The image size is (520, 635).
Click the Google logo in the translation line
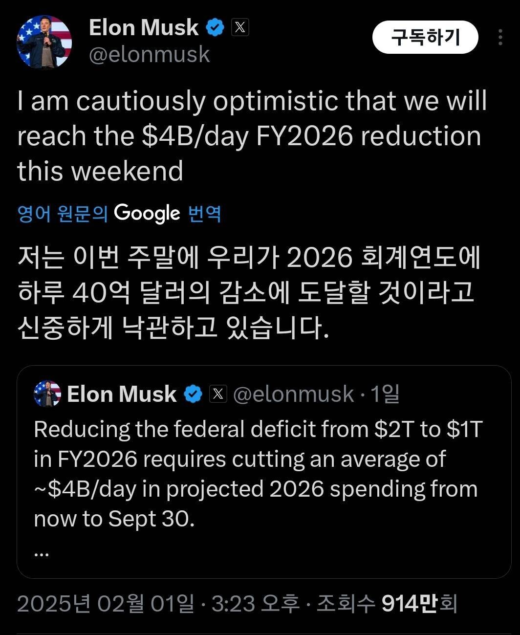(147, 214)
